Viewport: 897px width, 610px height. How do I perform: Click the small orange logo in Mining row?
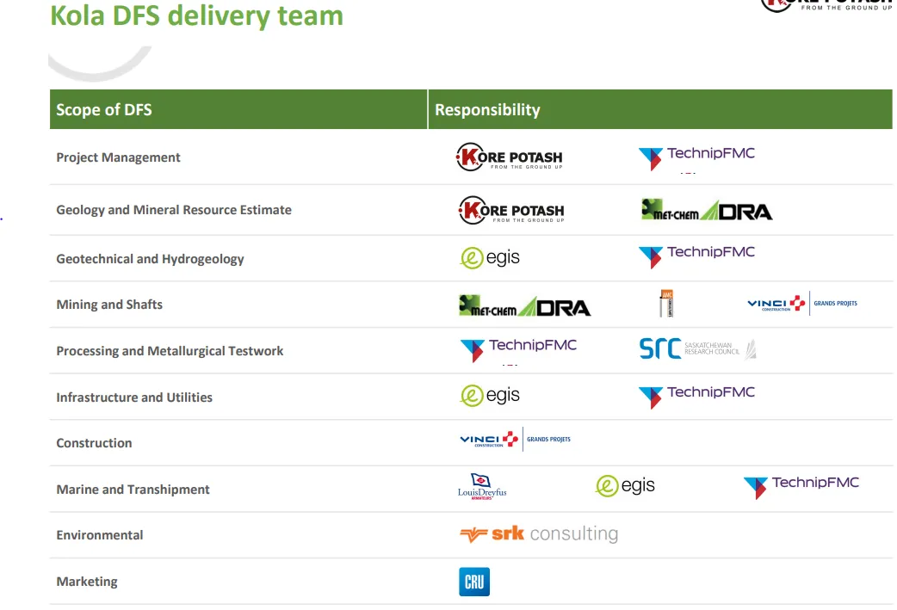665,304
